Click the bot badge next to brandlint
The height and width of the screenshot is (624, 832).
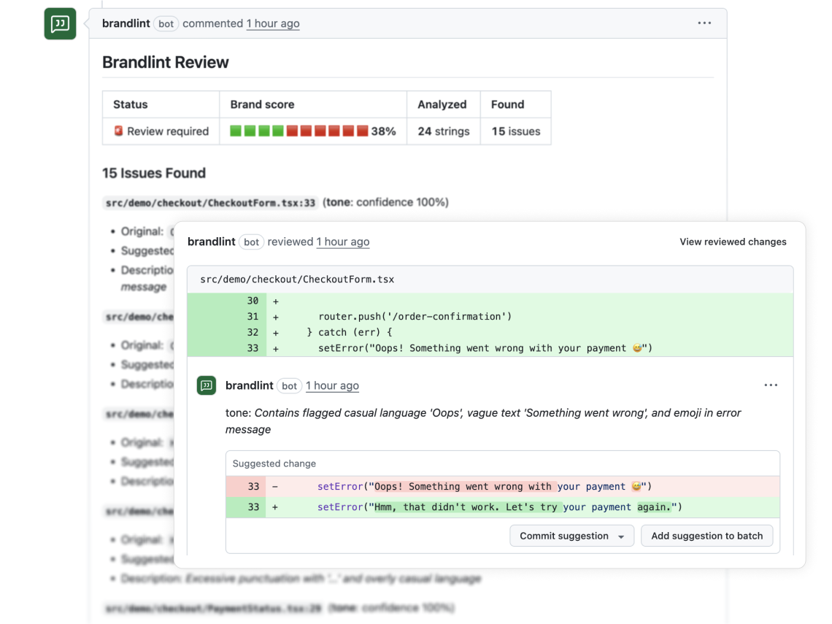tap(166, 23)
